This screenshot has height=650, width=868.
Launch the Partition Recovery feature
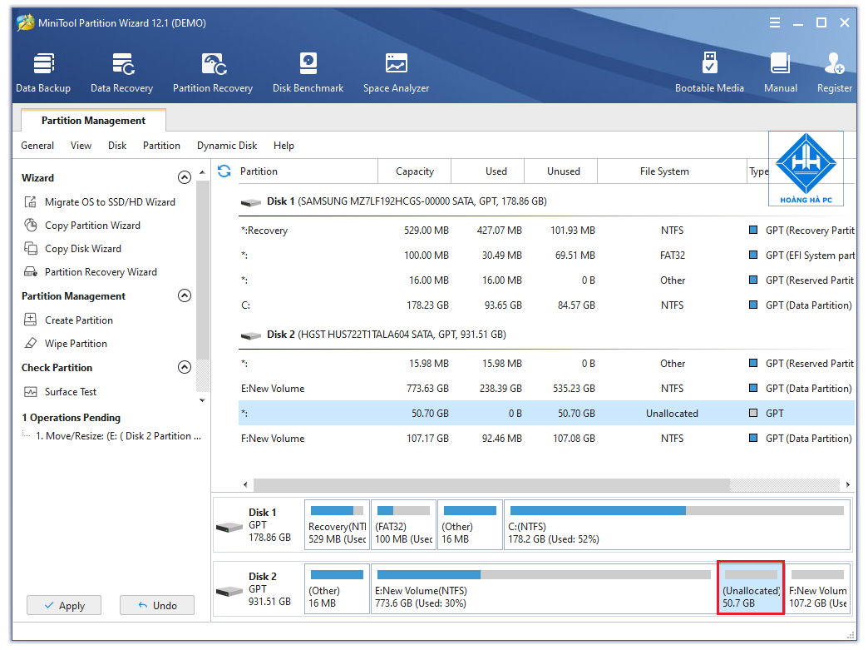pos(213,71)
